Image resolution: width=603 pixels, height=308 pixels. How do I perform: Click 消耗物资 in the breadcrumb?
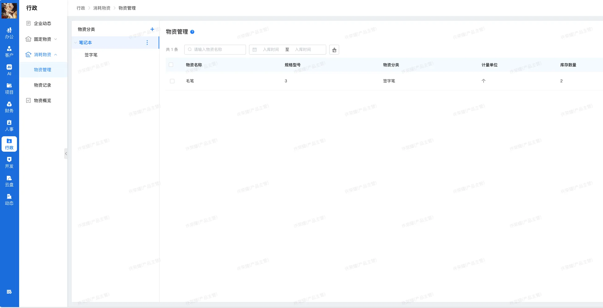click(x=102, y=8)
